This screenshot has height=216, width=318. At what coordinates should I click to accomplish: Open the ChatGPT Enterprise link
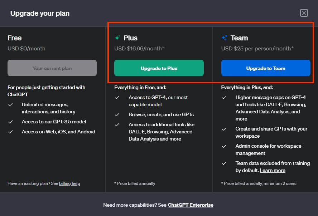(x=191, y=205)
